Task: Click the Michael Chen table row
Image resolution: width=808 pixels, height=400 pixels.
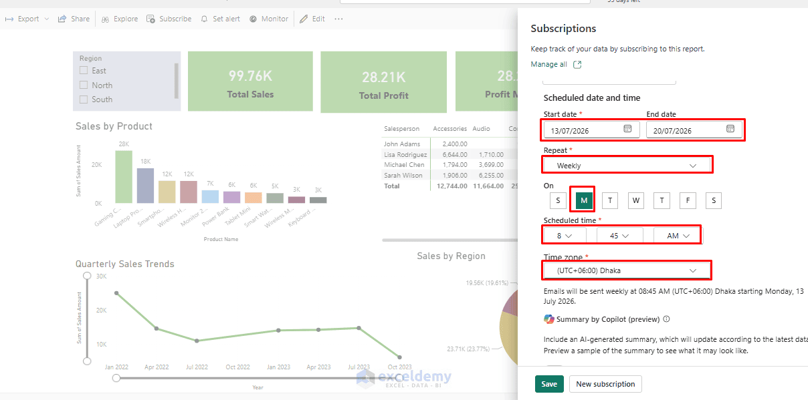Action: pos(448,164)
